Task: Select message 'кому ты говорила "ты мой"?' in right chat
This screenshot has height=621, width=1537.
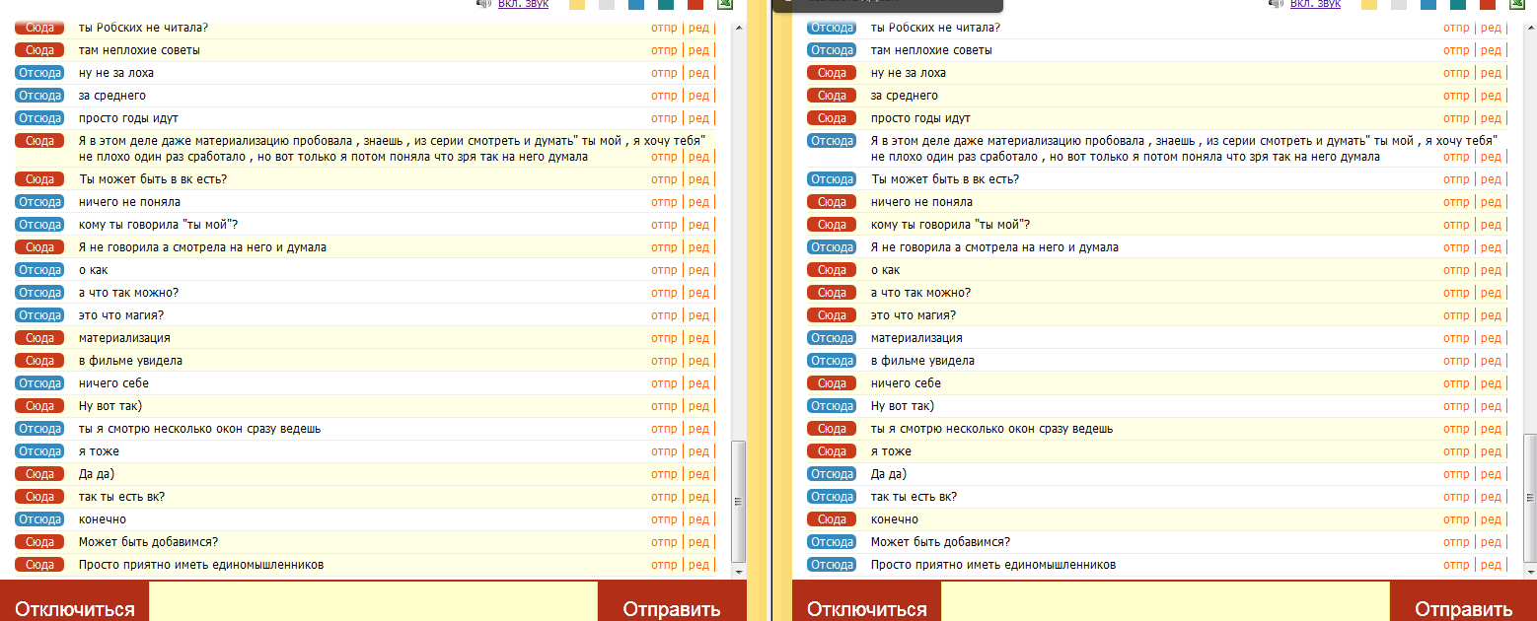Action: pos(949,225)
